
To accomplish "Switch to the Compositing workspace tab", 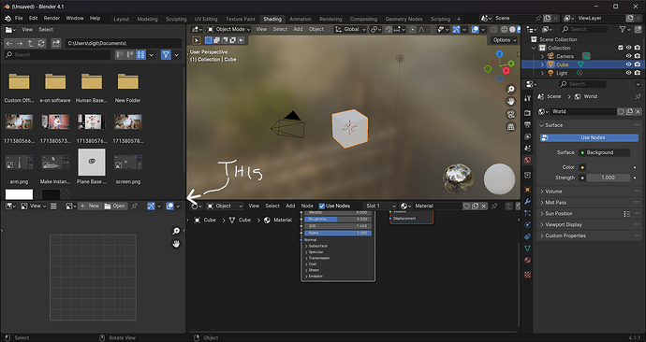I will point(363,19).
